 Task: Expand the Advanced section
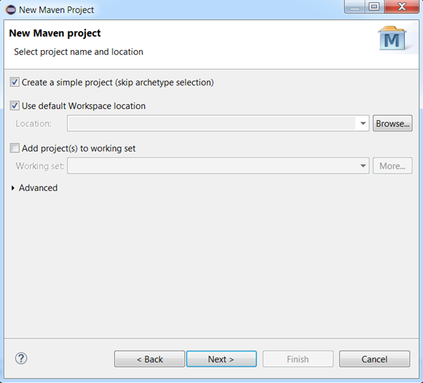tap(13, 188)
